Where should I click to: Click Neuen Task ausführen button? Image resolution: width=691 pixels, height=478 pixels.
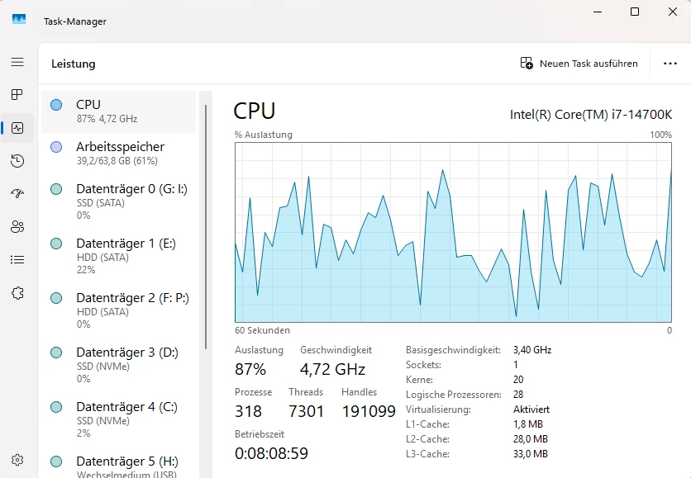(x=579, y=64)
